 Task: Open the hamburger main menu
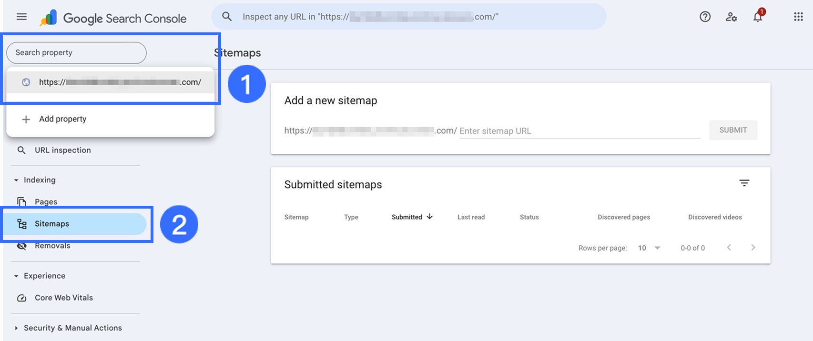tap(21, 17)
